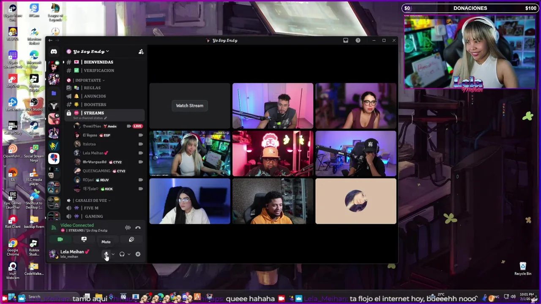Open Social Stream Ninja desktop icon
The image size is (541, 304).
pyautogui.click(x=34, y=153)
